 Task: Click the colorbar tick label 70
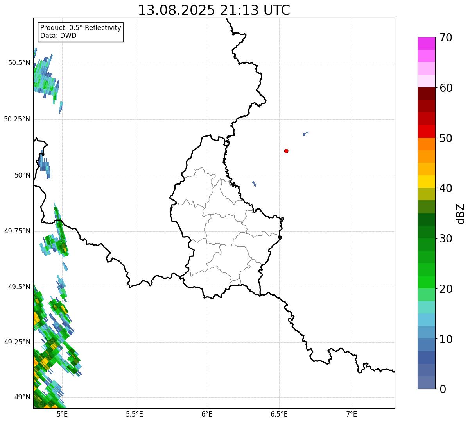point(446,37)
